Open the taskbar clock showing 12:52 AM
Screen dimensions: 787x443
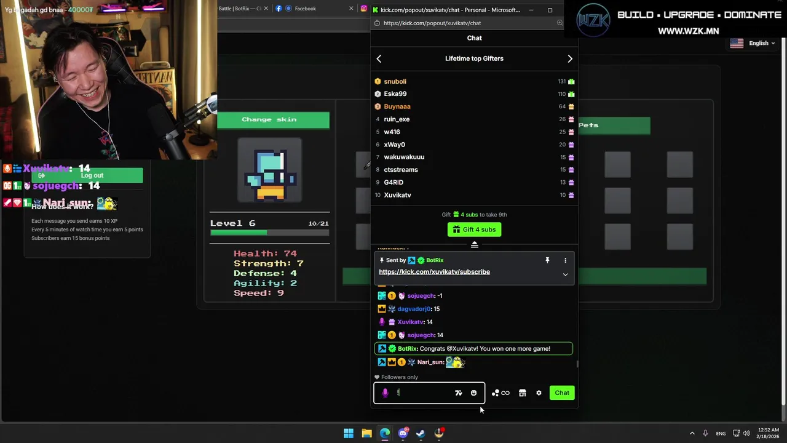769,433
